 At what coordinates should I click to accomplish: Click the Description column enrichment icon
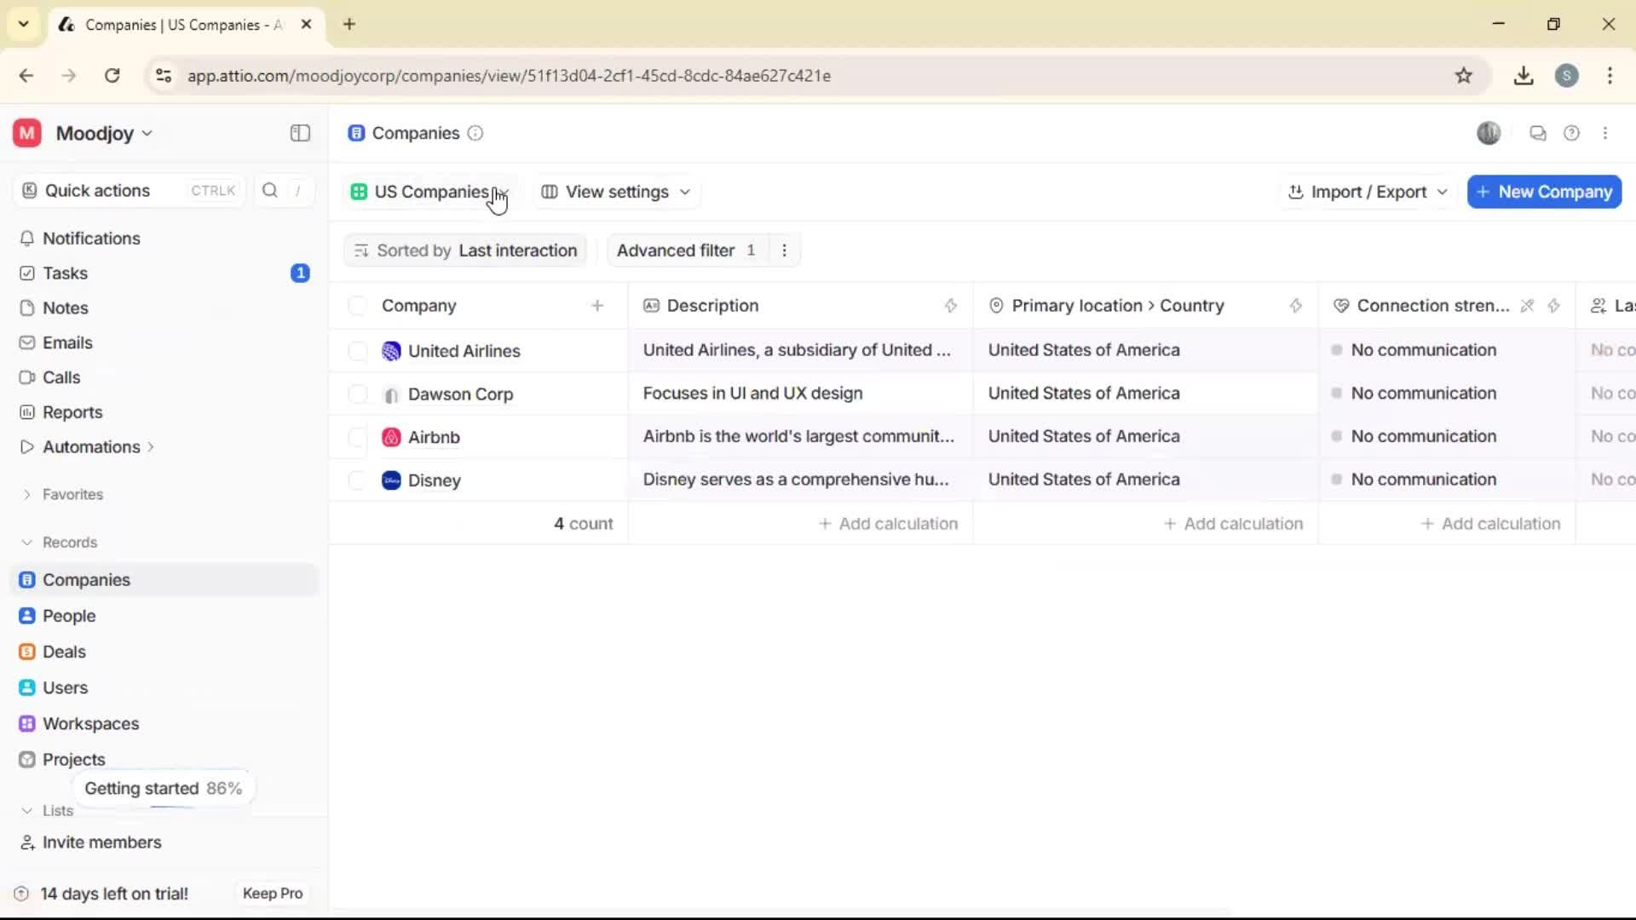pos(951,306)
